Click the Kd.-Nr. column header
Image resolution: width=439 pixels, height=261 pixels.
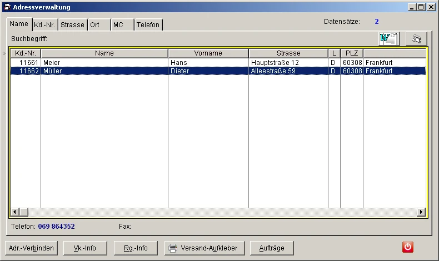tap(26, 53)
